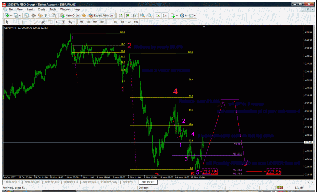Select the Text 'A' tool

(x=57, y=22)
